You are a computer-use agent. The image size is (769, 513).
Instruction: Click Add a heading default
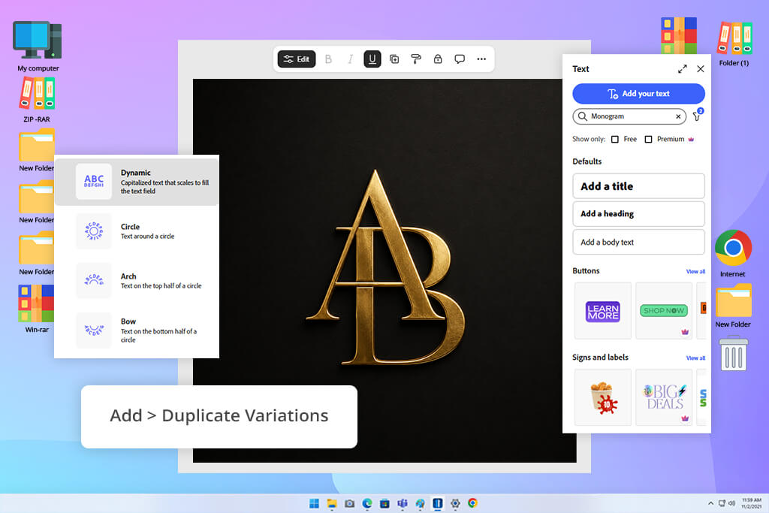click(638, 214)
